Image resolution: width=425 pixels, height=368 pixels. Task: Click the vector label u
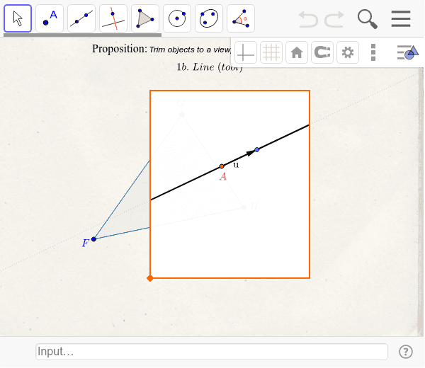point(236,165)
